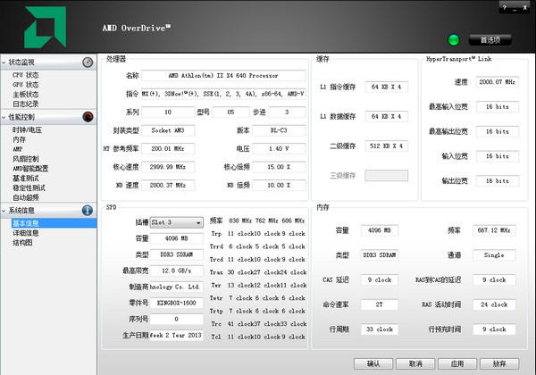Image resolution: width=536 pixels, height=375 pixels.
Task: Open 稳定性测试 from the sidebar
Action: 29,188
